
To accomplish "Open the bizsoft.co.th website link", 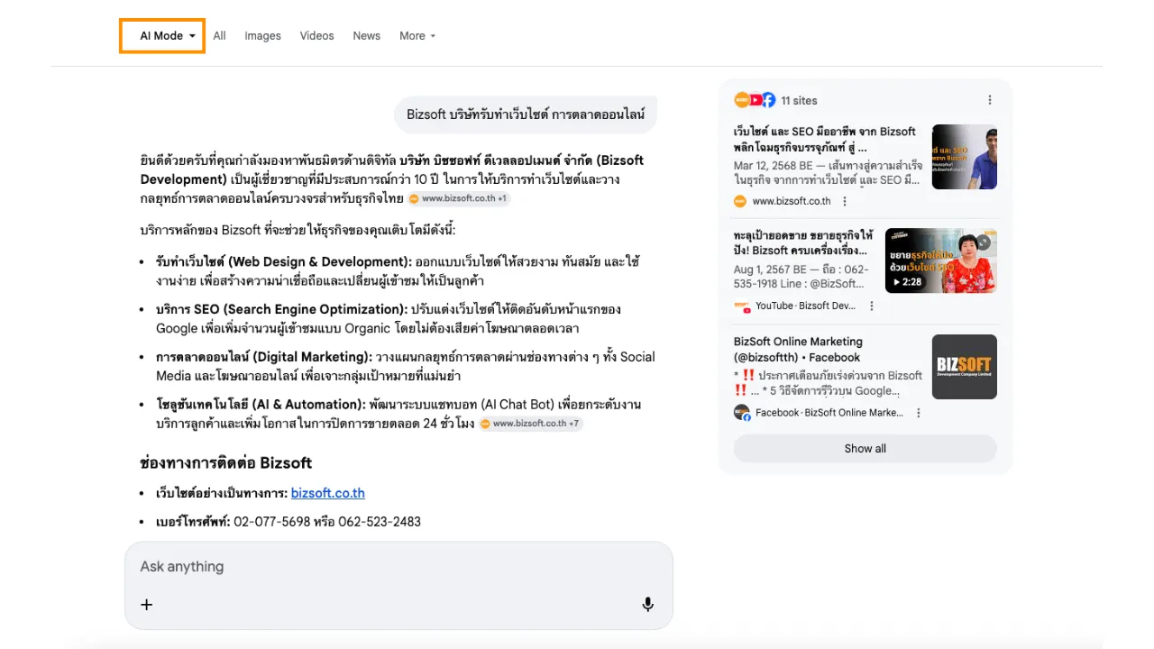I will 327,493.
